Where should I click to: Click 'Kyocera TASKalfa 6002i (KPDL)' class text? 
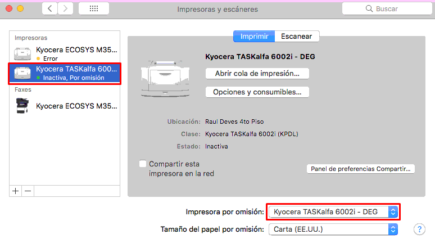coord(252,134)
